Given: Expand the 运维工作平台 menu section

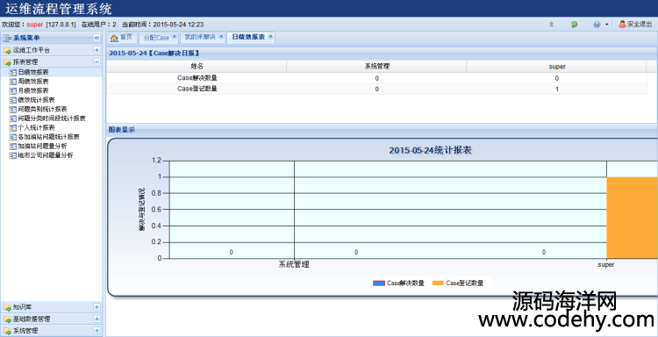Looking at the screenshot, I should [97, 50].
